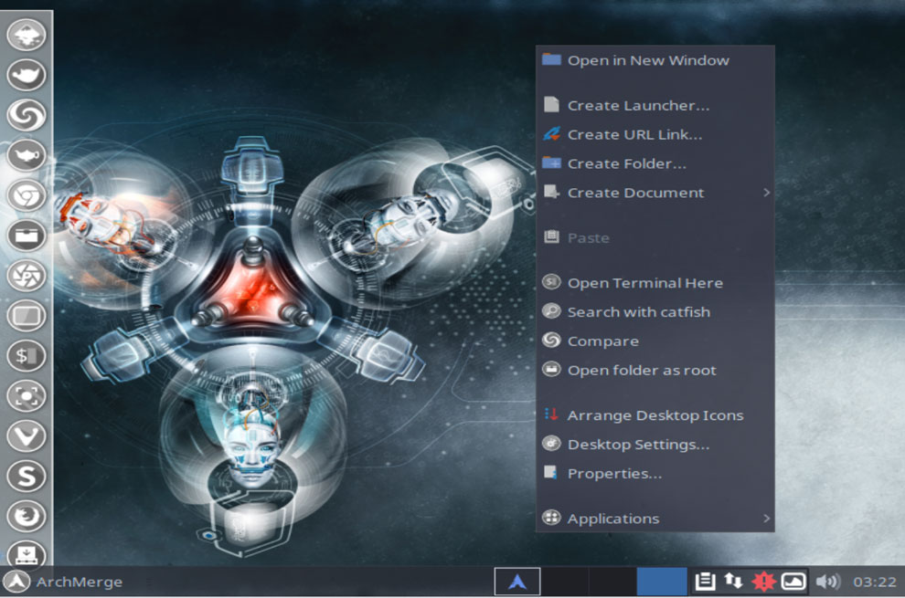This screenshot has height=598, width=905.
Task: Launch the S-letter app in the dock
Action: point(27,476)
